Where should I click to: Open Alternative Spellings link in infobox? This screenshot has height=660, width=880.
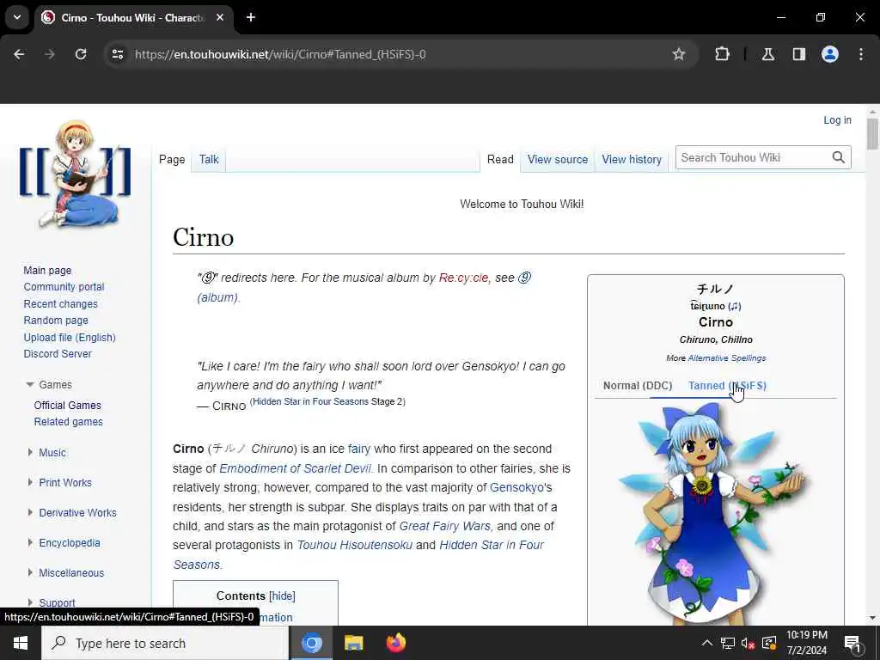point(727,358)
